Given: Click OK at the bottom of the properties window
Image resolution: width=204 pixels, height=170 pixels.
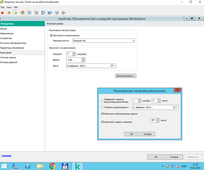Looking at the screenshot, I should 156,157.
